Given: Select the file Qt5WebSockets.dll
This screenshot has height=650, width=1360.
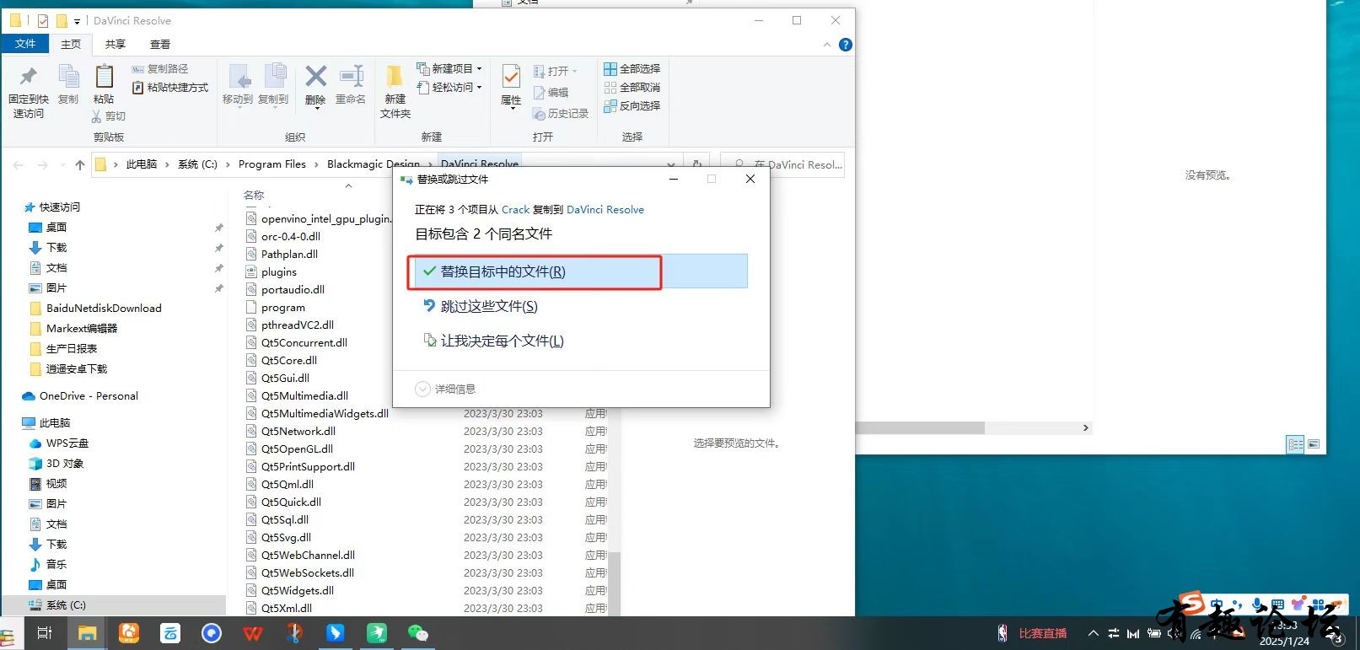Looking at the screenshot, I should [308, 572].
